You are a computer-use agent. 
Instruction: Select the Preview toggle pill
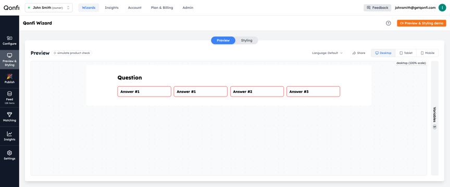coord(223,41)
